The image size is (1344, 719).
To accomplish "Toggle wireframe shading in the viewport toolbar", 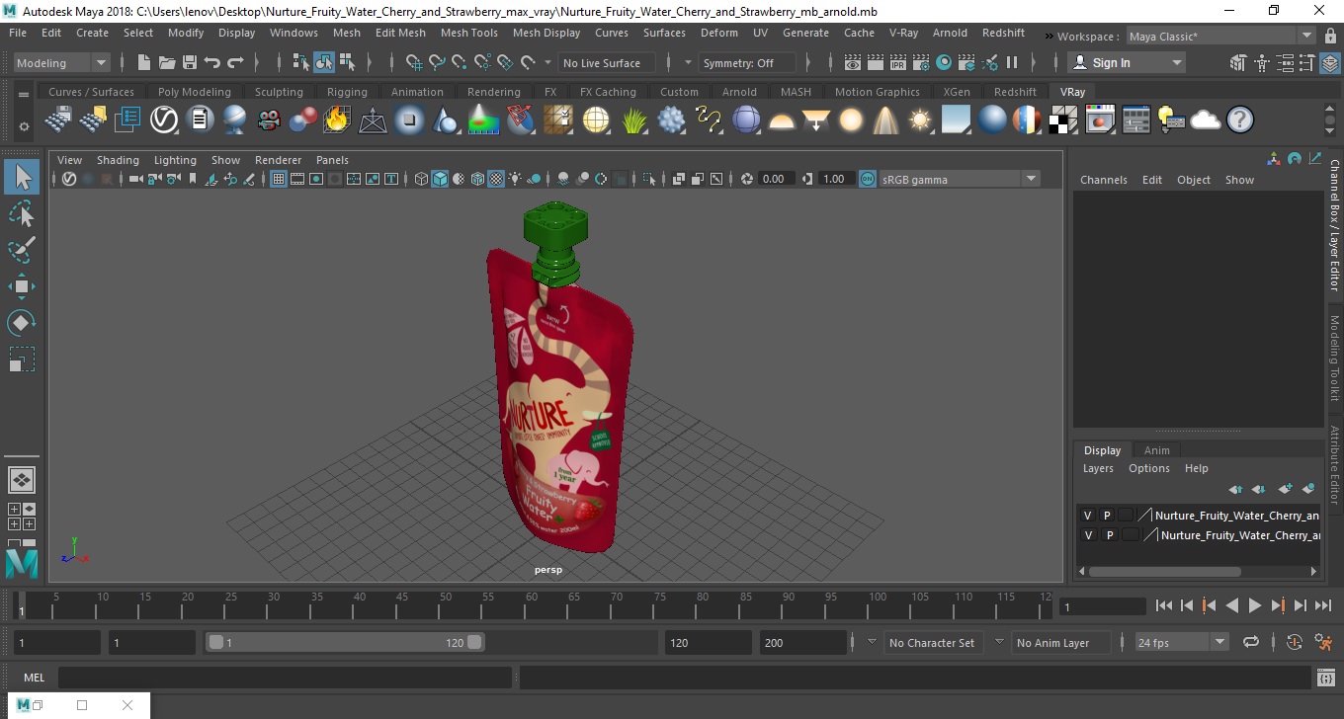I will pyautogui.click(x=422, y=179).
